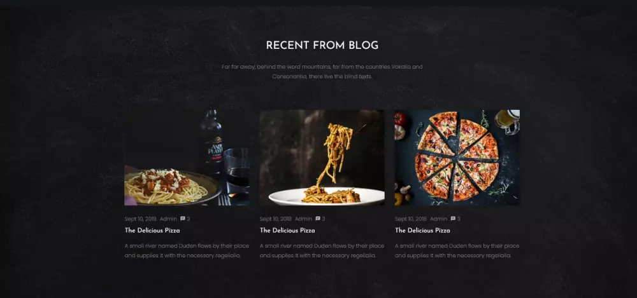Click the comment icon under the fork pasta post
637x298 pixels.
(318, 219)
